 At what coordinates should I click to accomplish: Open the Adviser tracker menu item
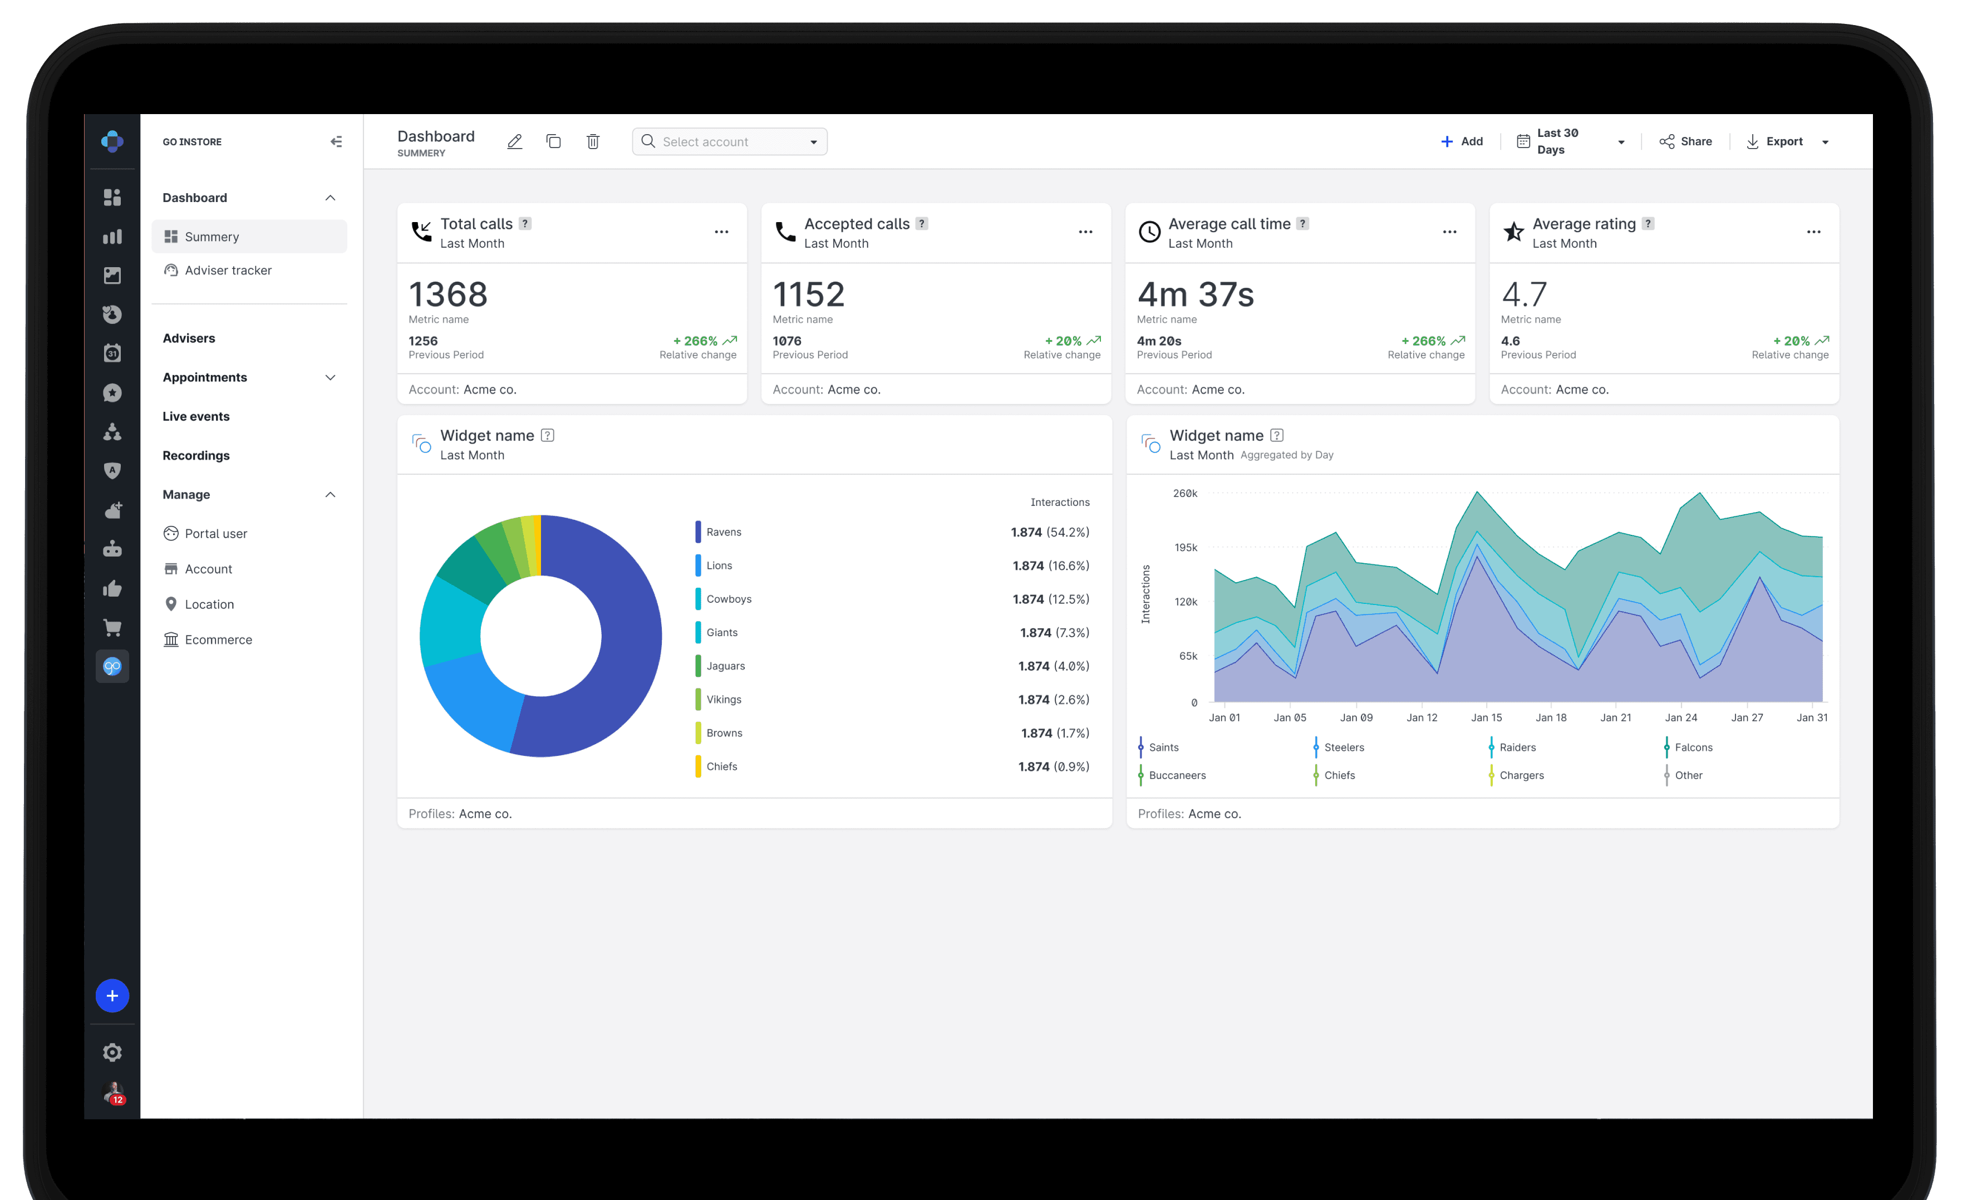(x=228, y=270)
